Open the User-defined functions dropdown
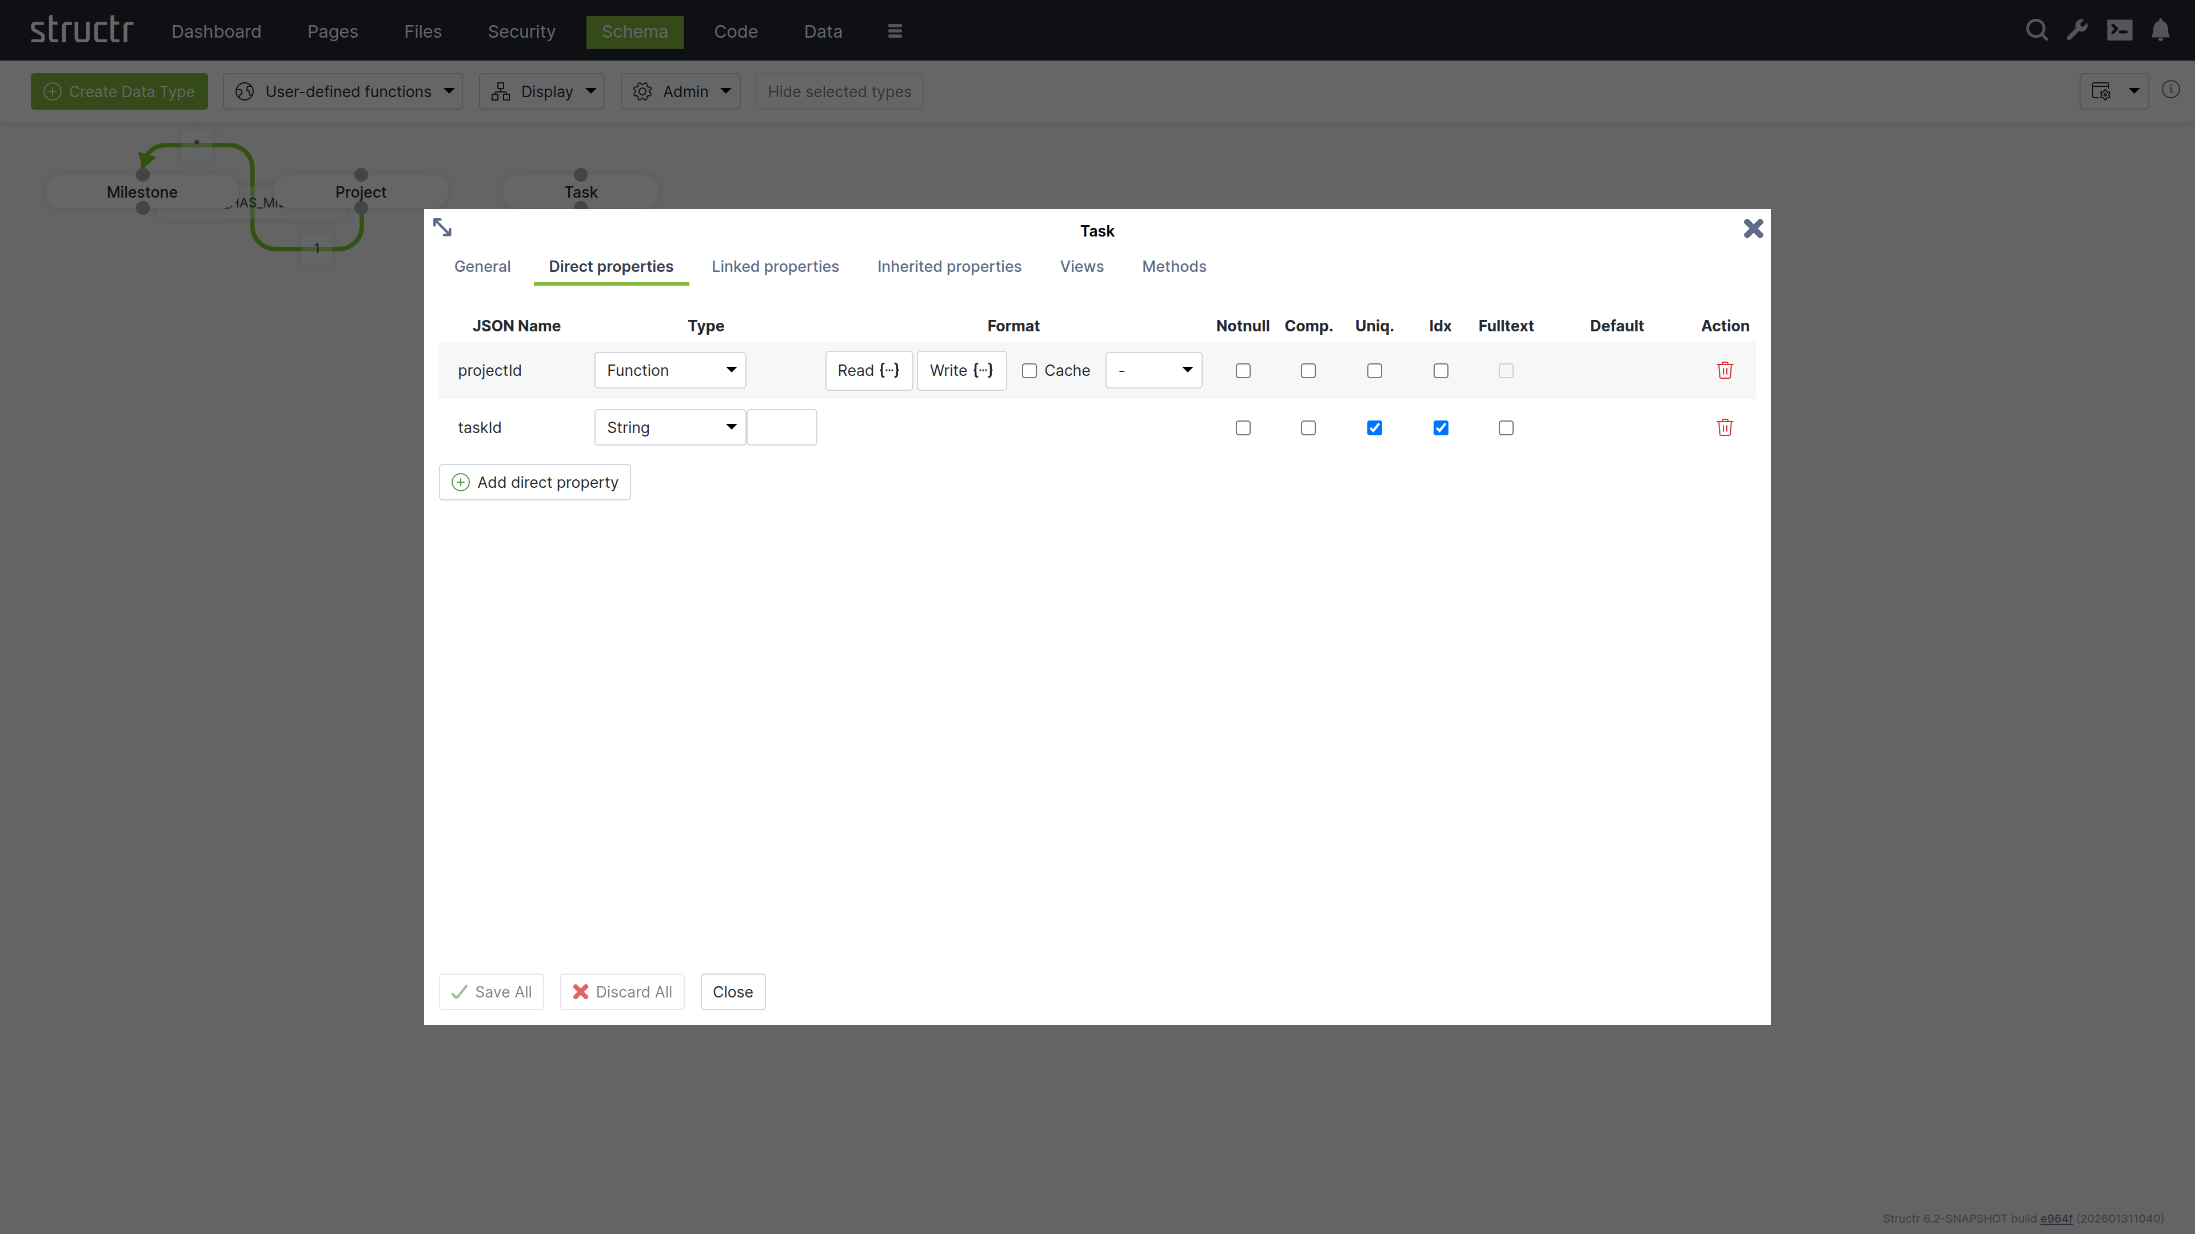 pos(344,91)
